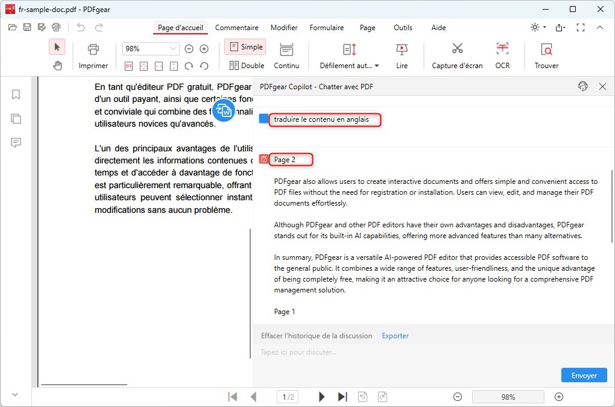Open bookmarks sidebar panel

[x=16, y=95]
